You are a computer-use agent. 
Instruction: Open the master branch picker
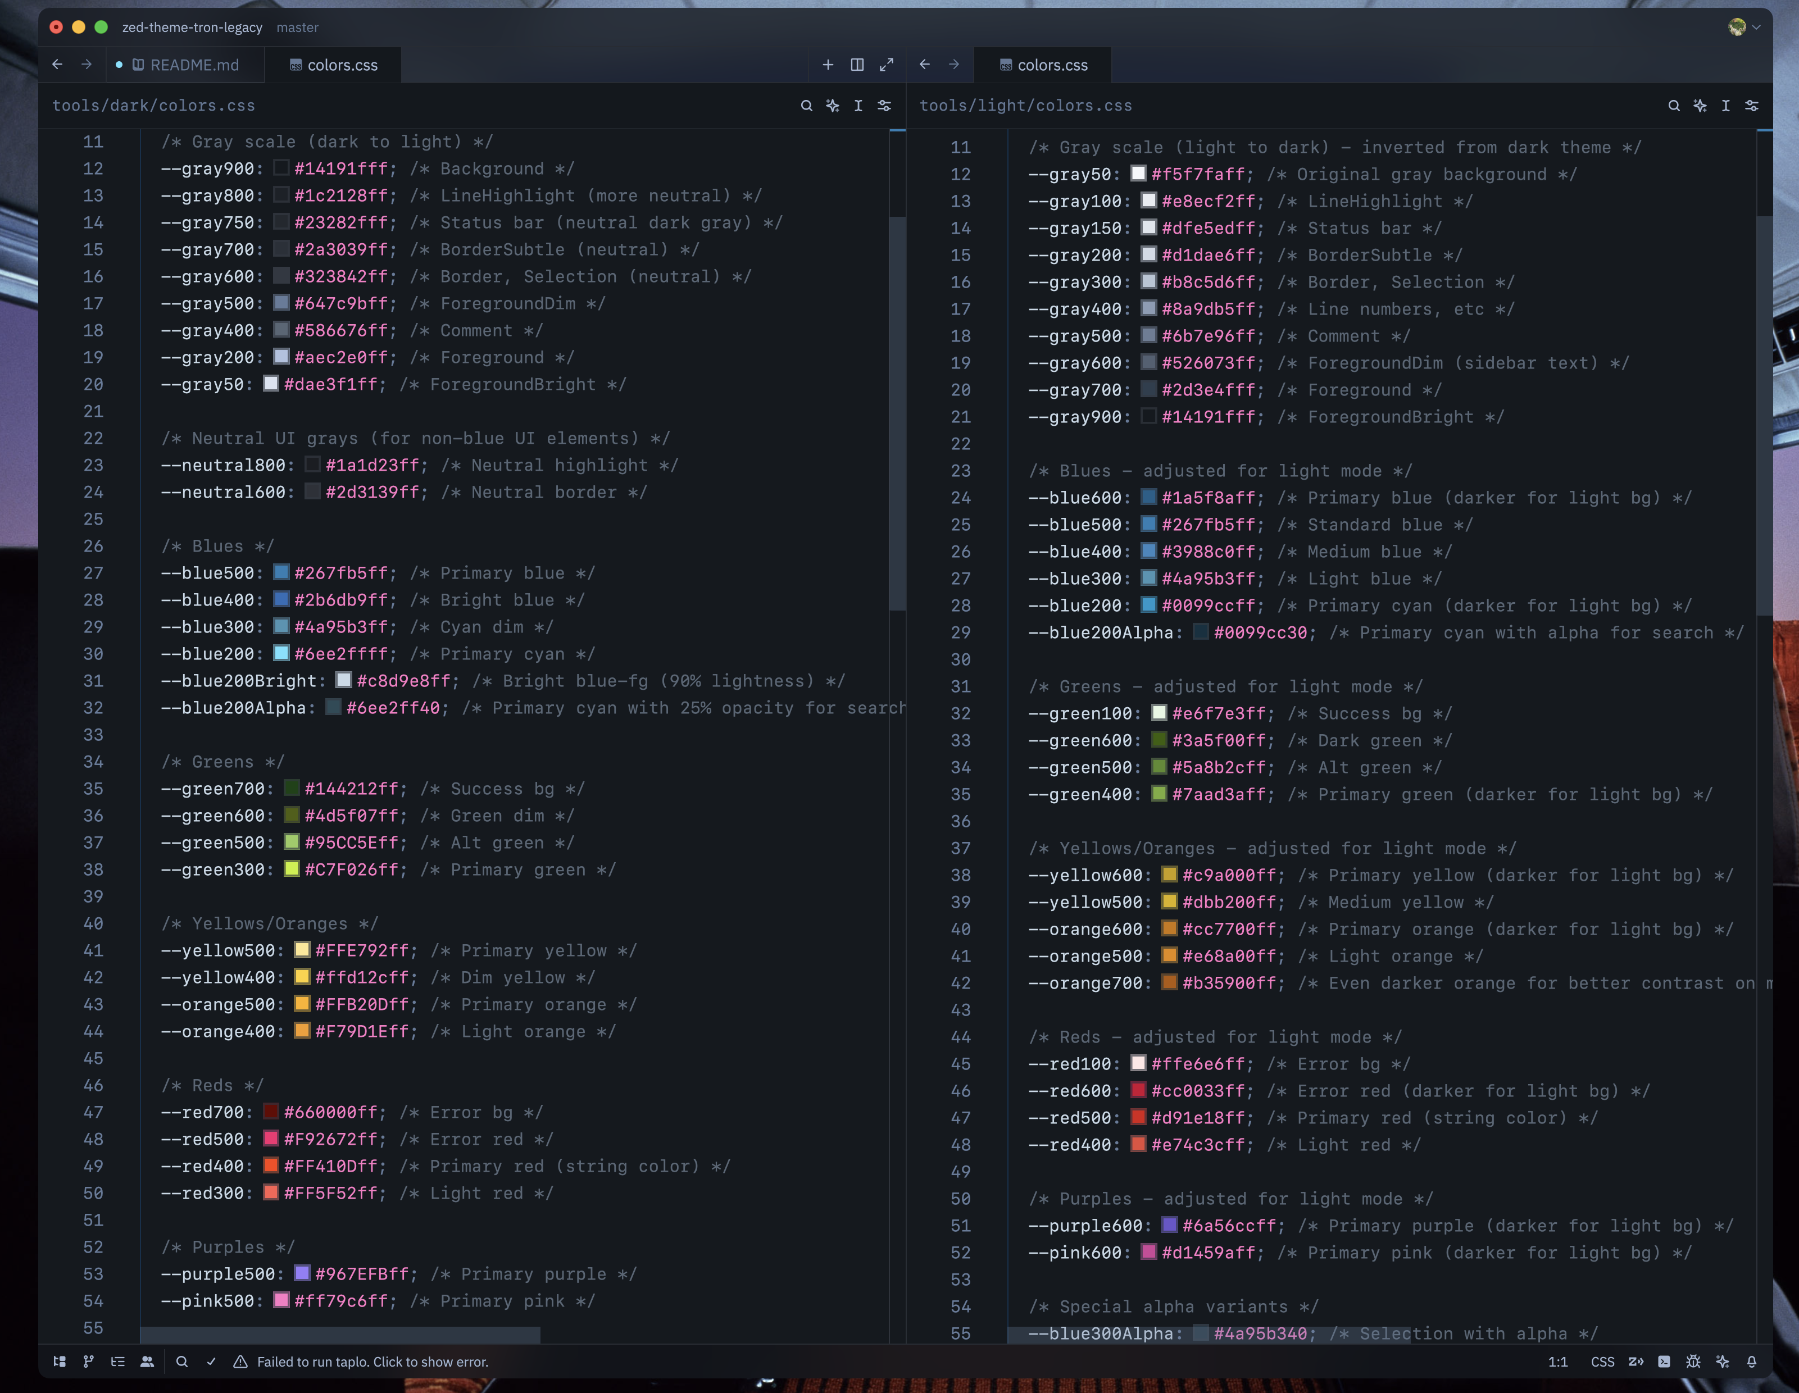point(297,27)
